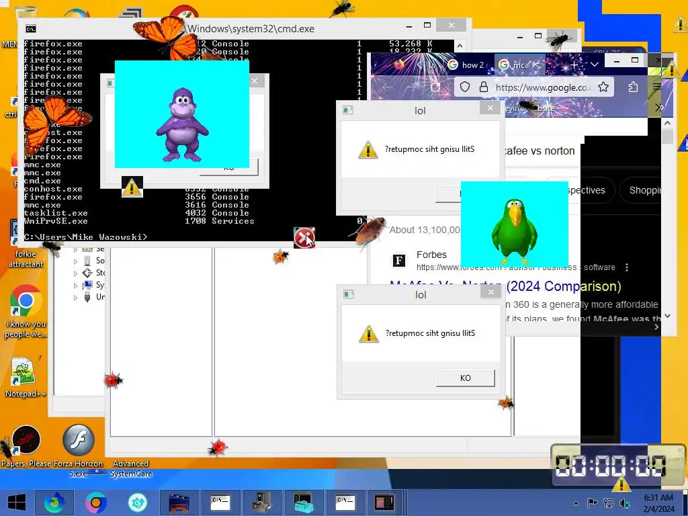
Task: Click the purple Bonzi gorilla character
Action: tap(182, 124)
